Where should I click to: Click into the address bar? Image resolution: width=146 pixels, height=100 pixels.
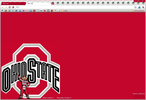[x=76, y=7]
